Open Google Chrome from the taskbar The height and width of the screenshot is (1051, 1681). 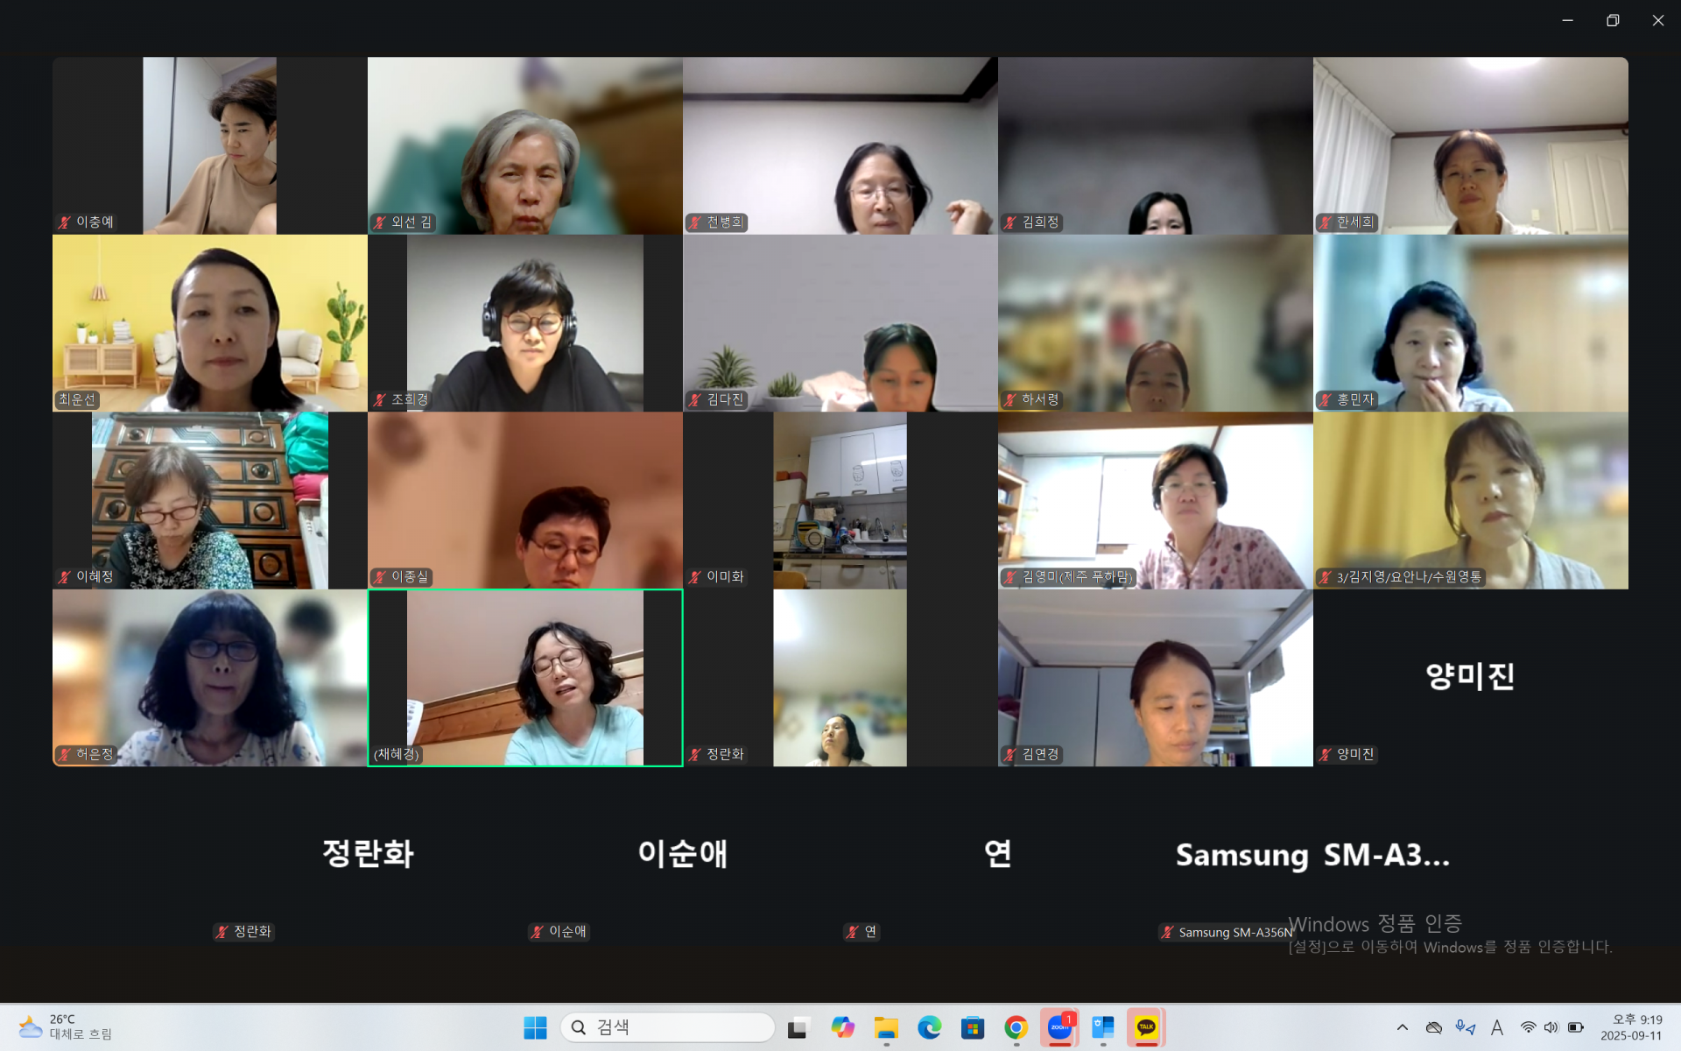1016,1027
